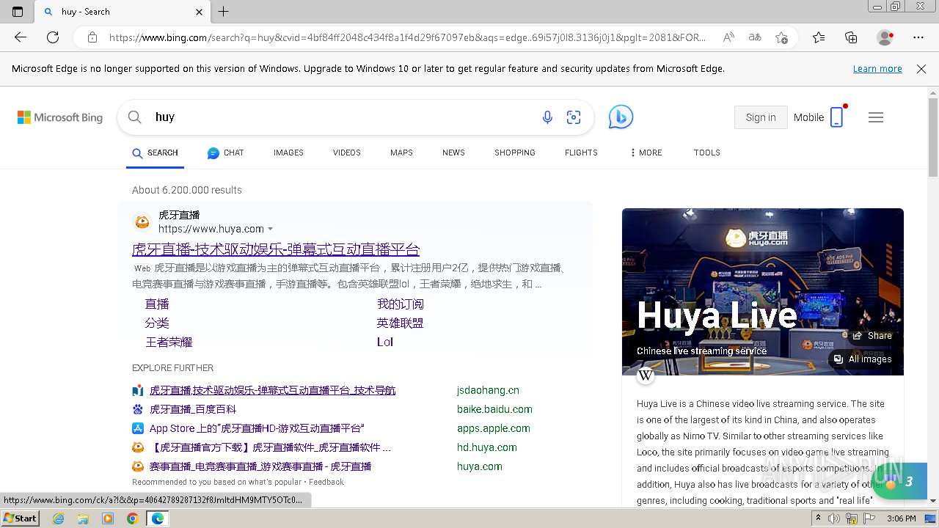Image resolution: width=939 pixels, height=528 pixels.
Task: Click the browser address bar URL
Action: [x=407, y=37]
